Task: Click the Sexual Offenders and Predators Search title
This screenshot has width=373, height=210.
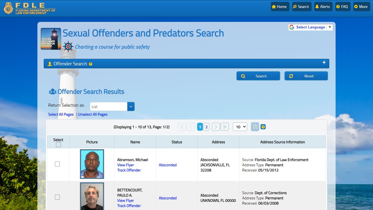Action: point(143,33)
